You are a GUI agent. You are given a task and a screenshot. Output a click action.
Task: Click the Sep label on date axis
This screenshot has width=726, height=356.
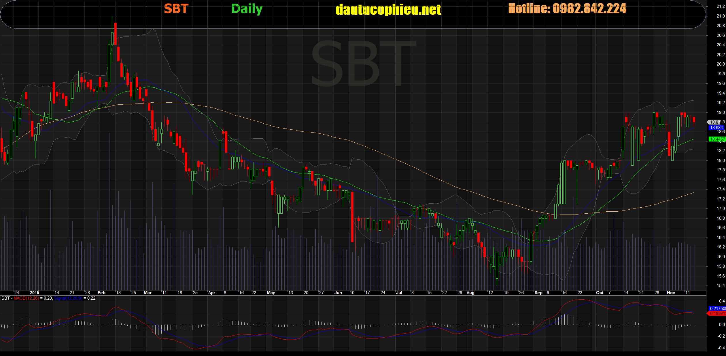[538, 293]
